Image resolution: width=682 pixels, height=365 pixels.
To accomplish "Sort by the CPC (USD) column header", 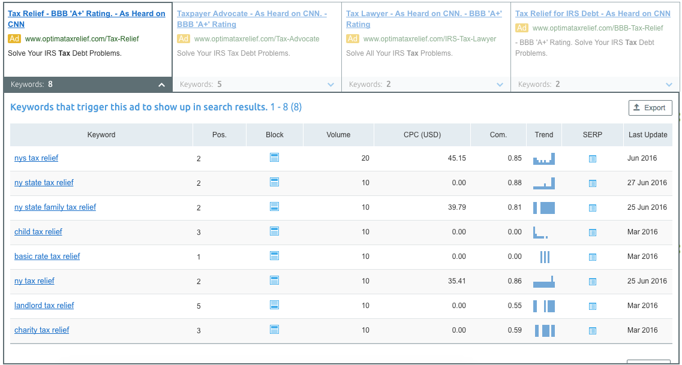I will [x=422, y=134].
